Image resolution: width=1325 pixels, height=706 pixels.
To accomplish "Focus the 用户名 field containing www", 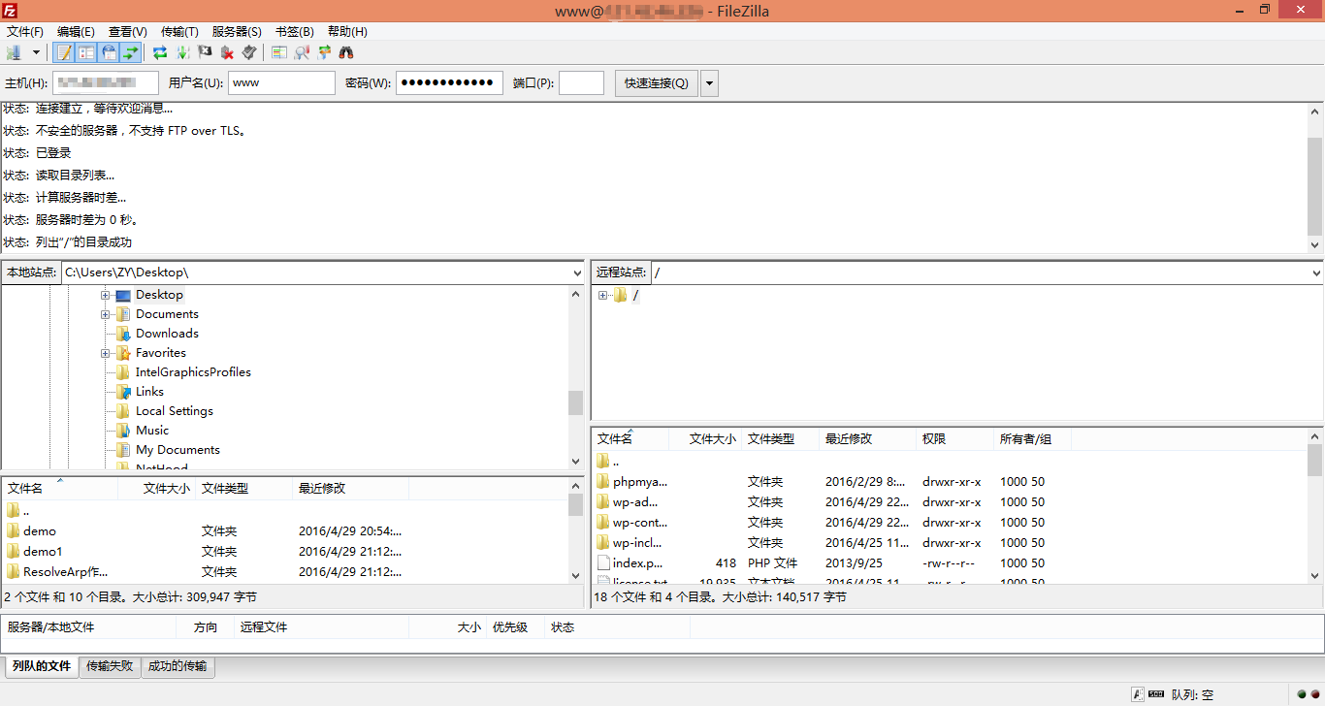I will click(x=281, y=83).
